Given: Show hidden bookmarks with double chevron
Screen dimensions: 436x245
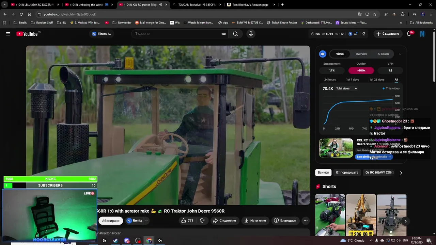Looking at the screenshot, I should pyautogui.click(x=401, y=23).
